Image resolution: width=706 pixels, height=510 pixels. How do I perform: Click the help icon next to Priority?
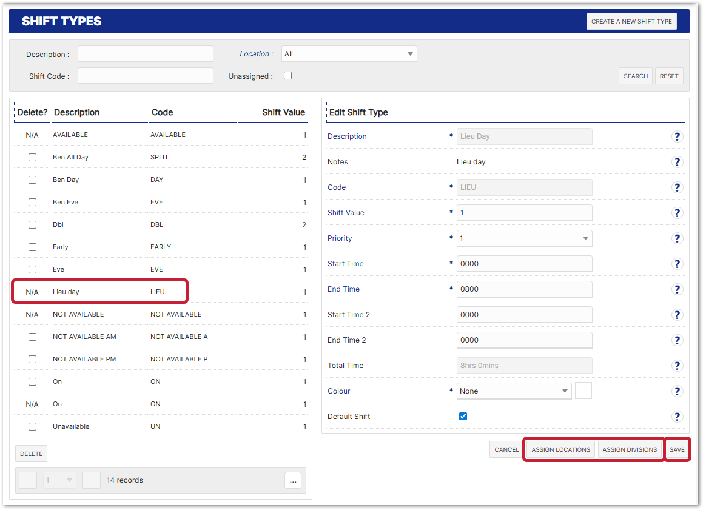pos(677,238)
